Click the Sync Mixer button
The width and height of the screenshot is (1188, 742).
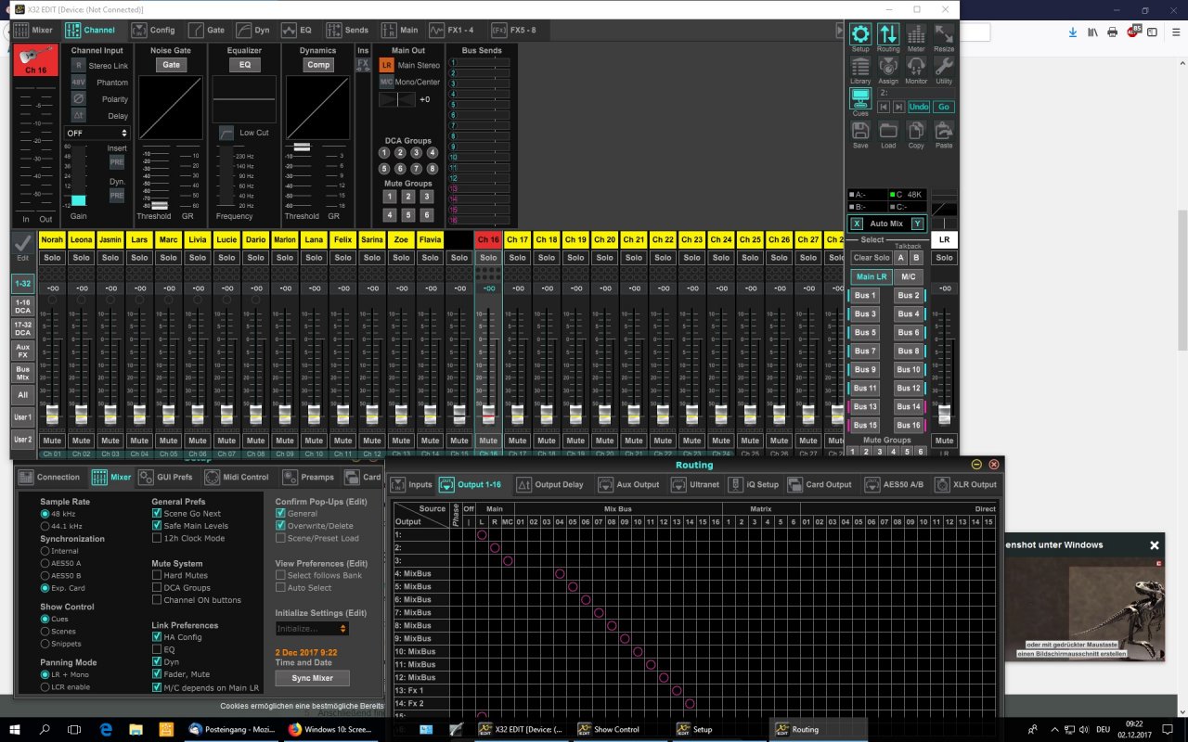312,678
